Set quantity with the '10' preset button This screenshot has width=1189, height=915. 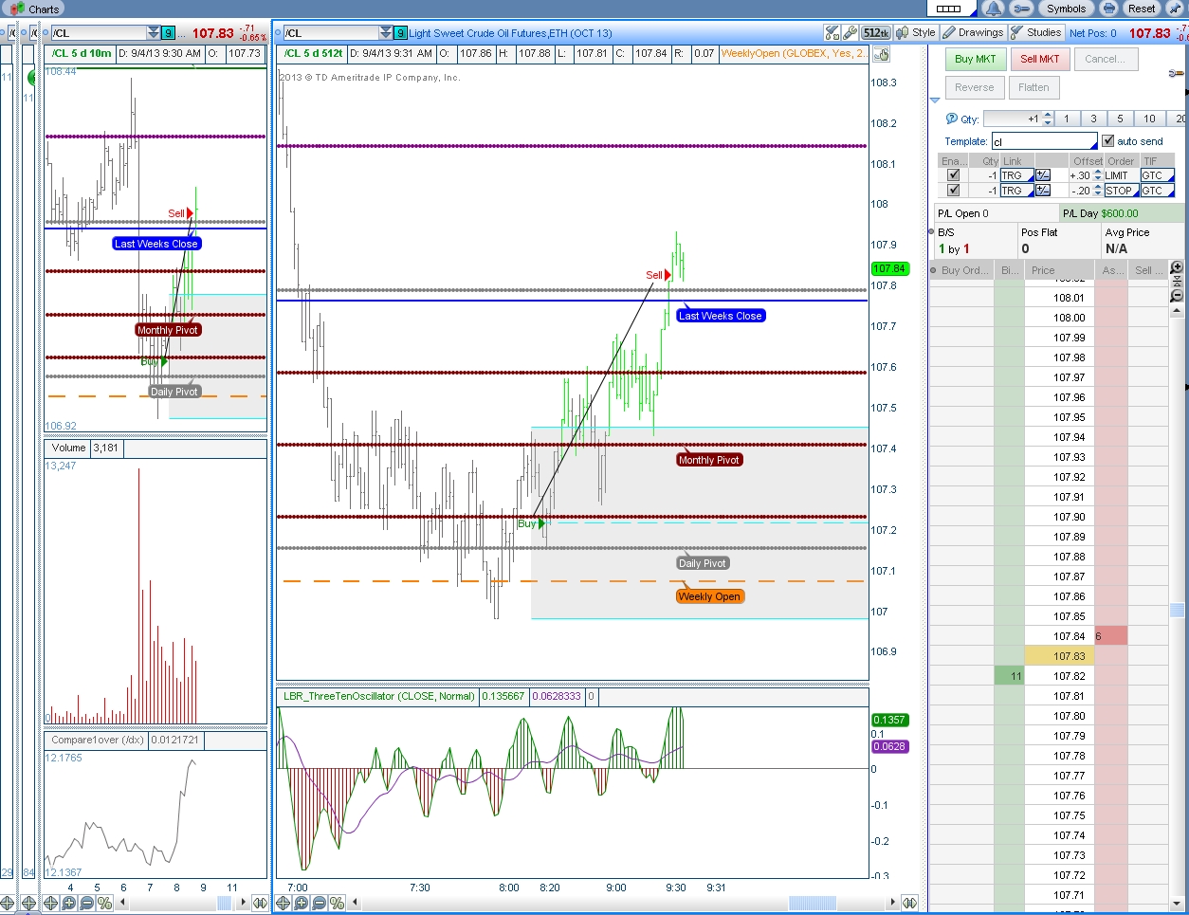point(1149,119)
